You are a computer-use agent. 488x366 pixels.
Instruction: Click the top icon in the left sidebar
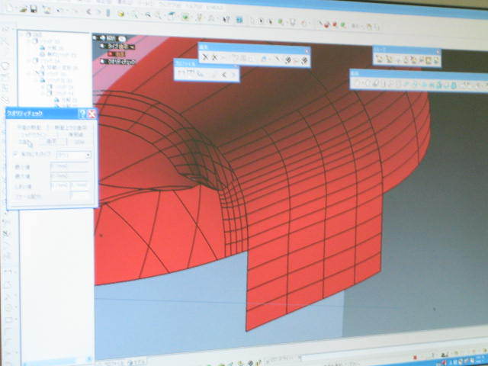coord(5,28)
